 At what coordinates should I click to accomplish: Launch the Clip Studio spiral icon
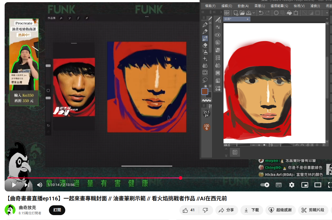227,13
